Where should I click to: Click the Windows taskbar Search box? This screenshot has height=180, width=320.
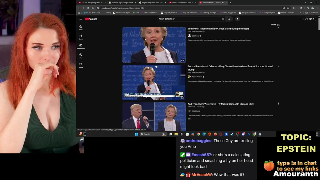[153, 134]
